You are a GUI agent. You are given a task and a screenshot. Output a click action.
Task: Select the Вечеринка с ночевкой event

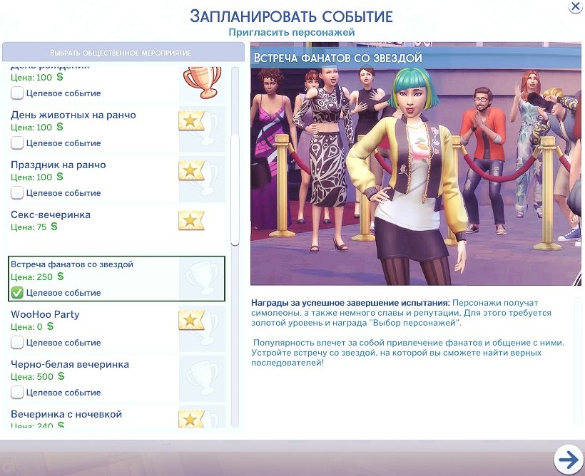[117, 417]
